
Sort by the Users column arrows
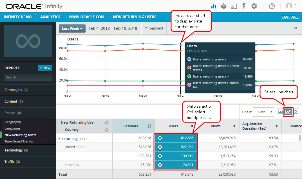[192, 126]
